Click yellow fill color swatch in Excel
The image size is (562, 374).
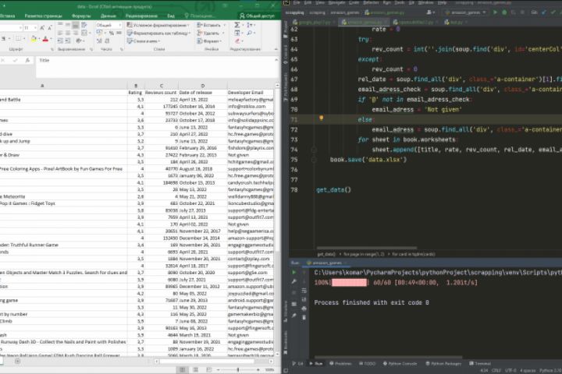point(34,39)
